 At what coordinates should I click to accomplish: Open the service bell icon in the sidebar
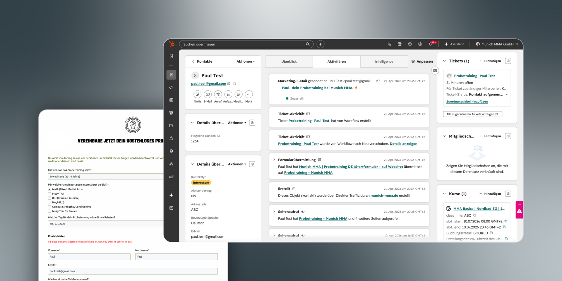coord(171,138)
